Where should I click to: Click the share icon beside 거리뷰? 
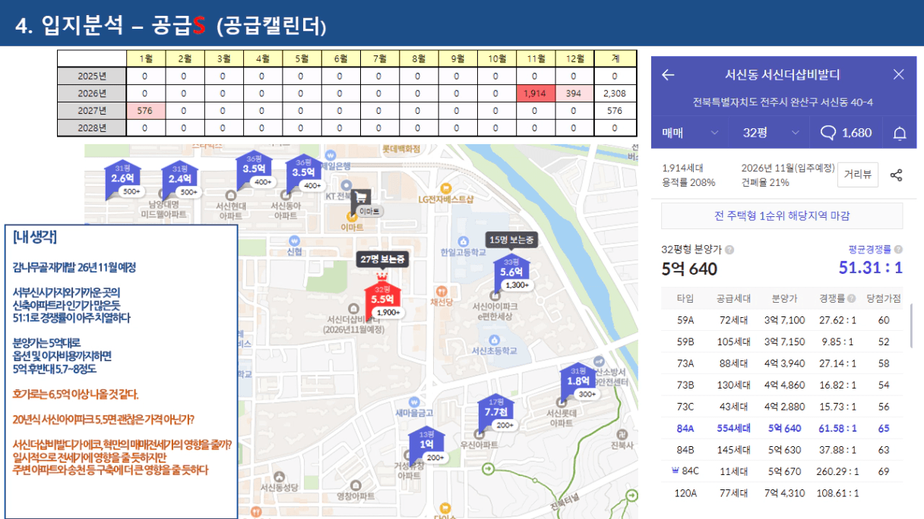point(897,175)
